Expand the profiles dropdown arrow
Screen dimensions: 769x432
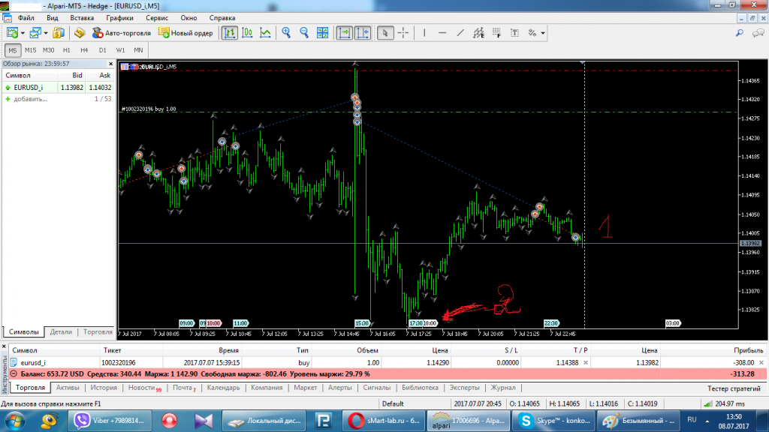(46, 33)
